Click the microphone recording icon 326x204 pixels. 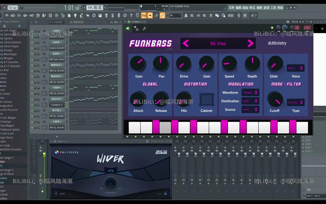pos(119,16)
